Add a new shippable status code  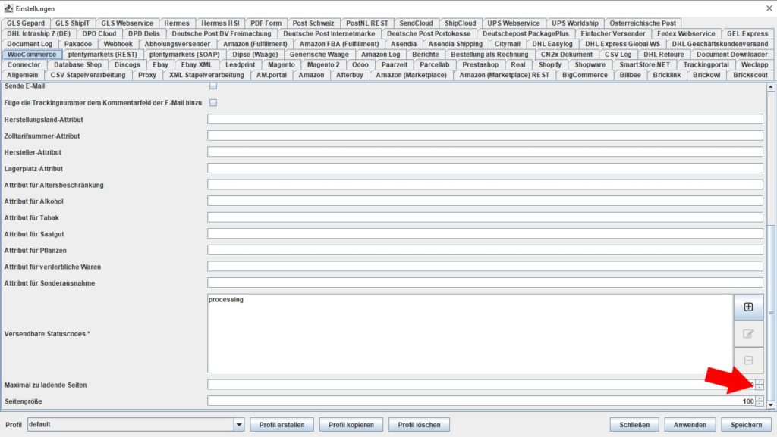tap(748, 307)
